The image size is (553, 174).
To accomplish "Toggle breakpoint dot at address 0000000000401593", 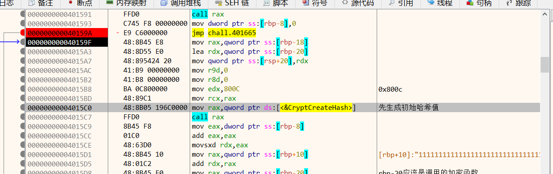I will (23, 24).
